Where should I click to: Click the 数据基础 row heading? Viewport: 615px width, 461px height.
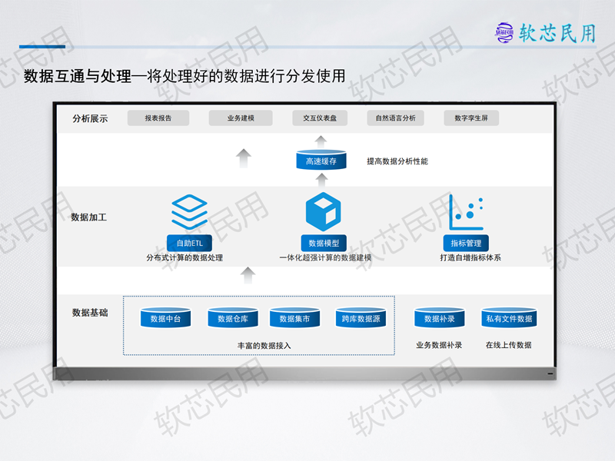(x=90, y=313)
